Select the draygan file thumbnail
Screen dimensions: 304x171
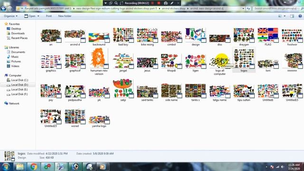pyautogui.click(x=244, y=35)
